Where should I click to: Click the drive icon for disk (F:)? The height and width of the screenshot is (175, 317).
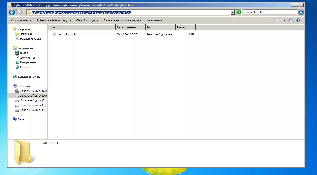pyautogui.click(x=17, y=105)
